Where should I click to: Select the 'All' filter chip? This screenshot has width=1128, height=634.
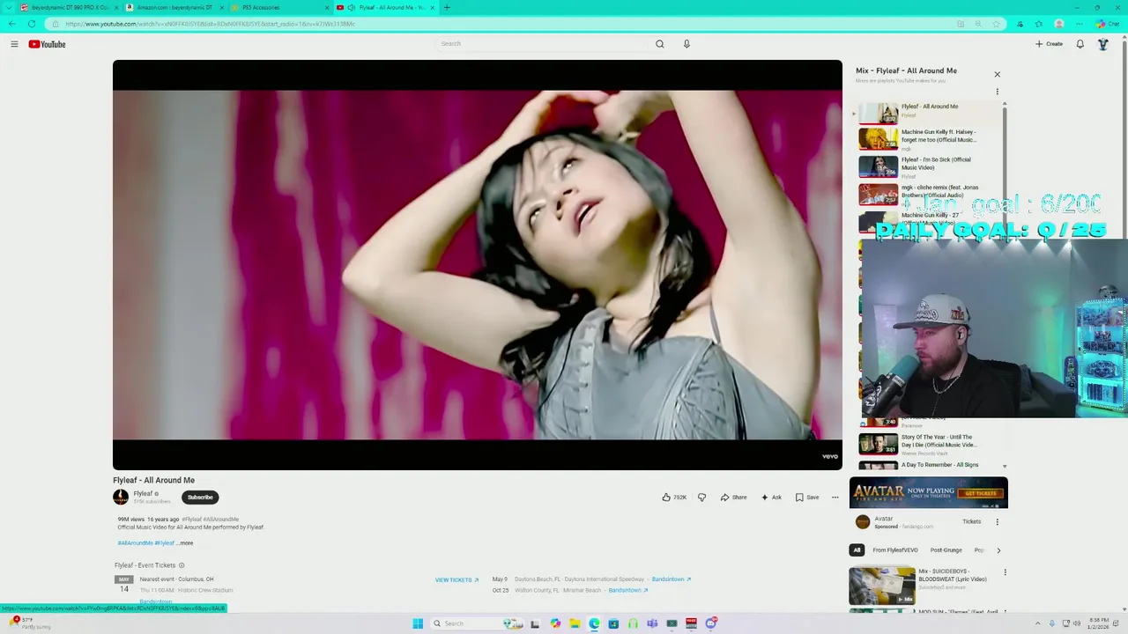pos(857,550)
